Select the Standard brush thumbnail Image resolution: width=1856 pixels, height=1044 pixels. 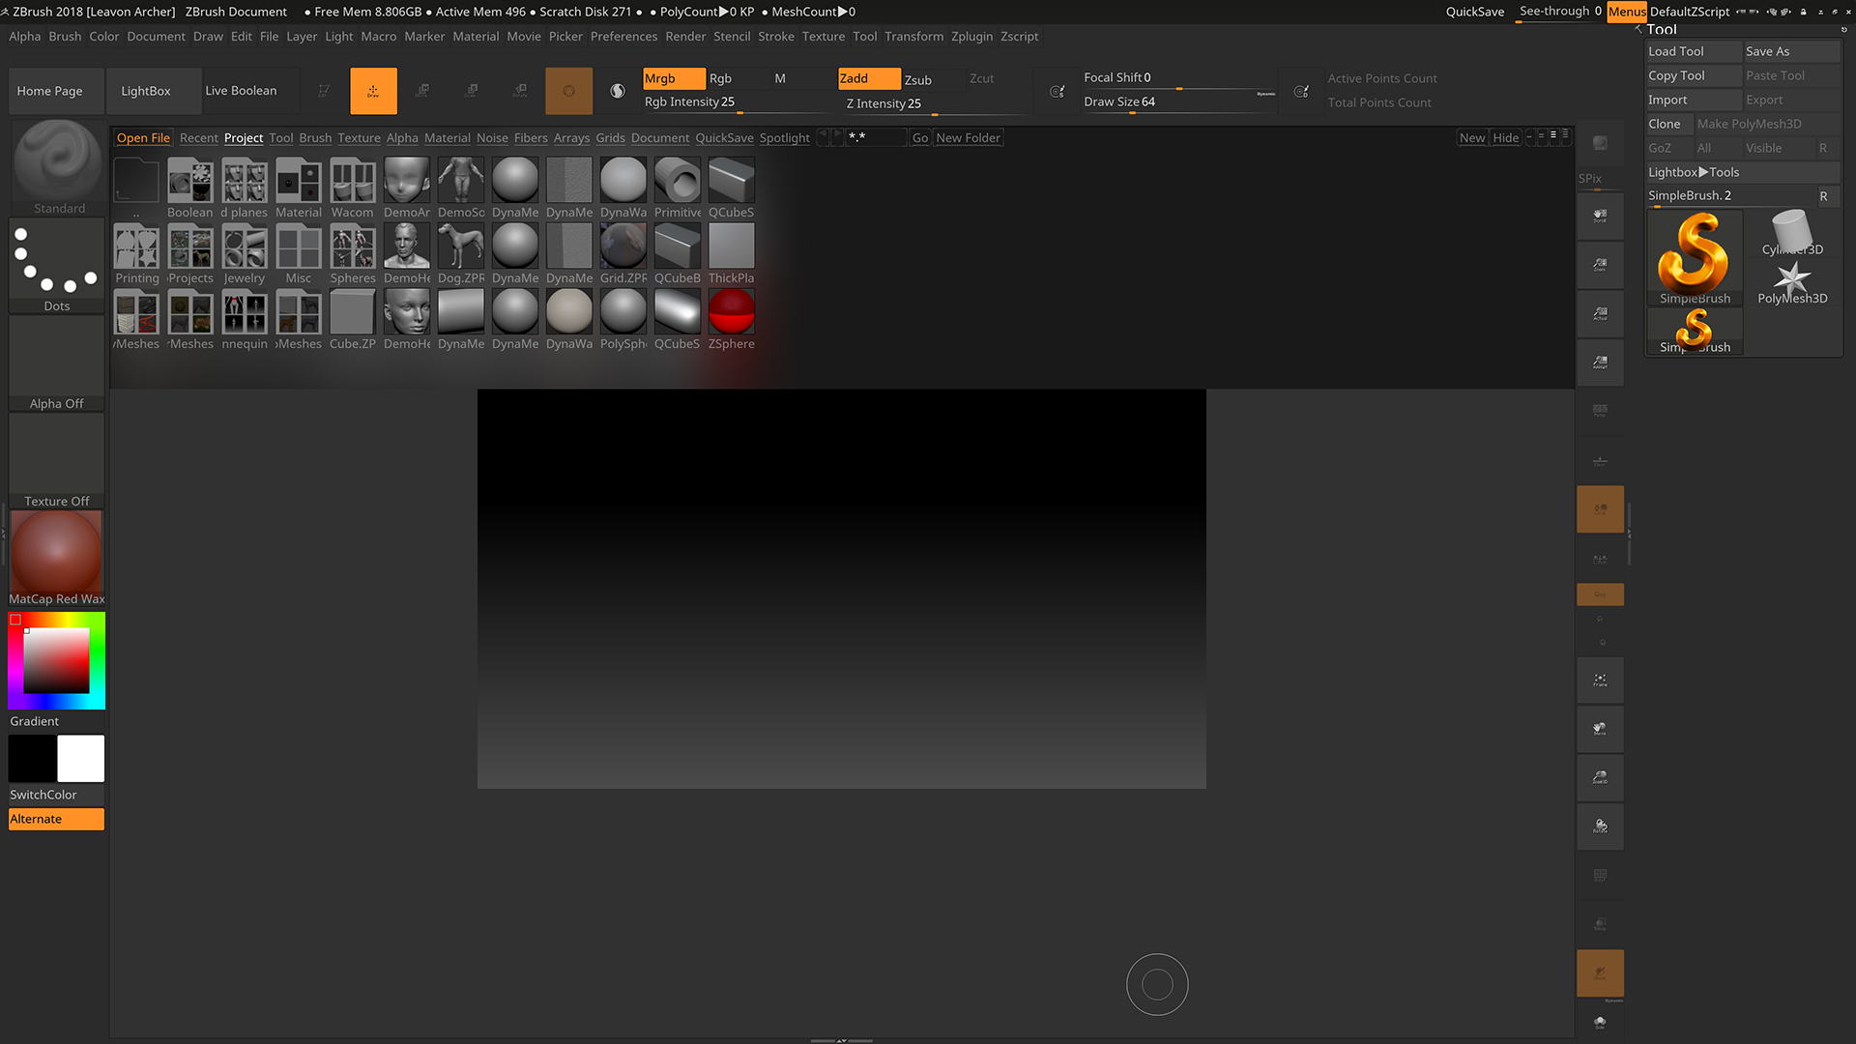(57, 167)
